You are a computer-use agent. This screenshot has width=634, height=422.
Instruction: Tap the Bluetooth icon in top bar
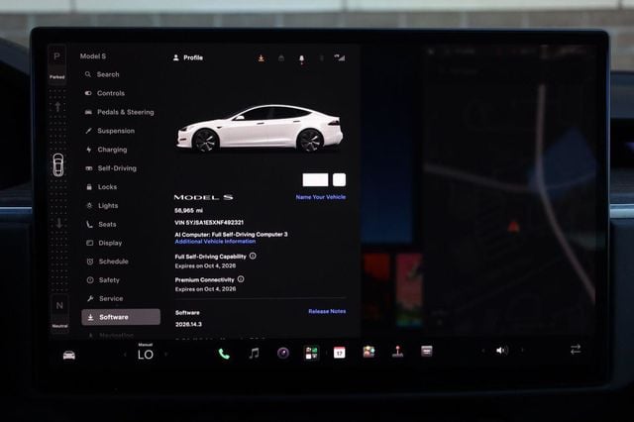[322, 58]
